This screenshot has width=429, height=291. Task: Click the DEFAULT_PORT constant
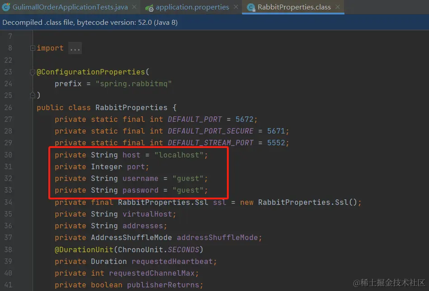[195, 119]
